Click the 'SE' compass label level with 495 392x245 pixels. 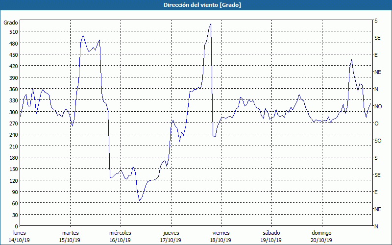(377, 38)
